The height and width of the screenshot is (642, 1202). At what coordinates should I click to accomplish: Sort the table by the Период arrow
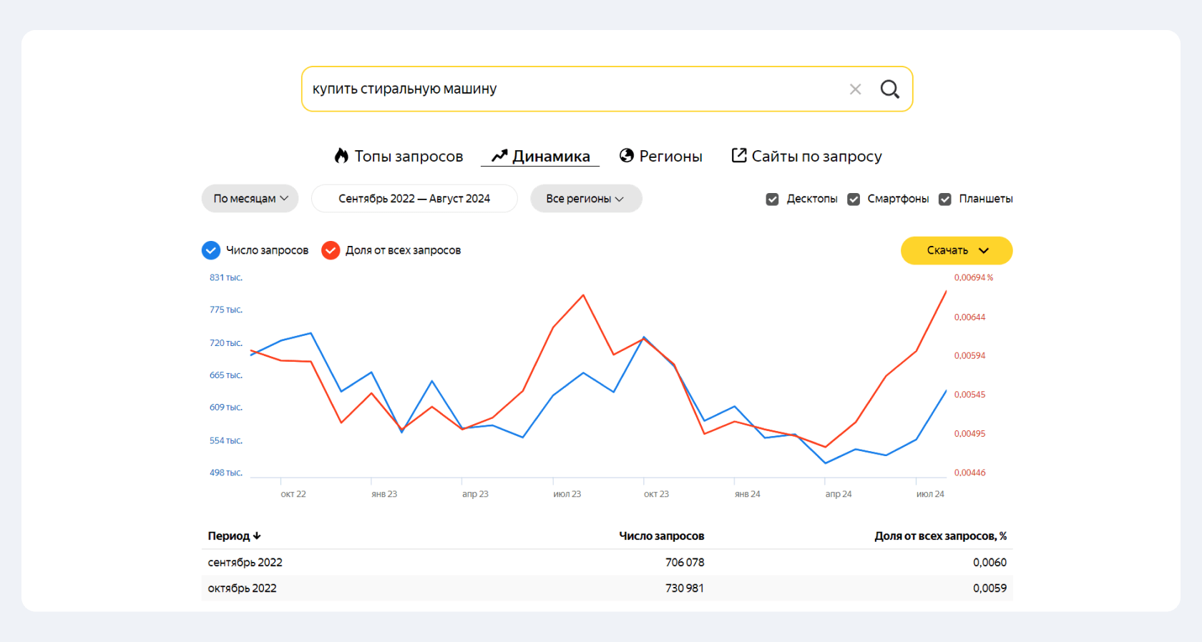(x=257, y=536)
